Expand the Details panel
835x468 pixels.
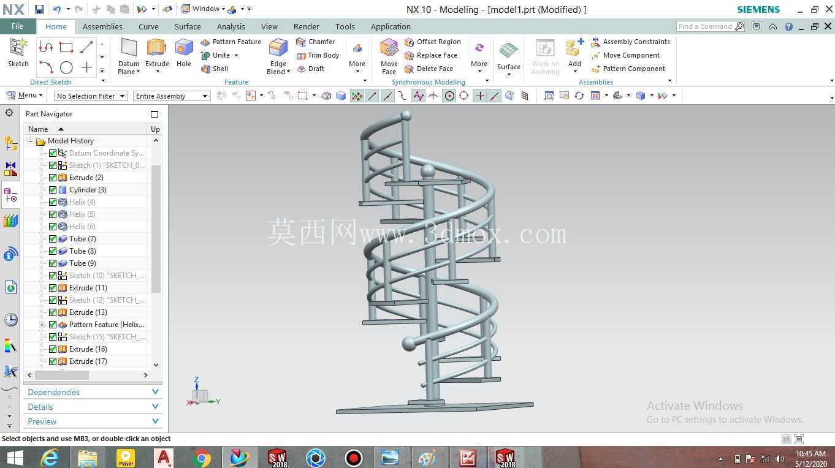[x=93, y=407]
